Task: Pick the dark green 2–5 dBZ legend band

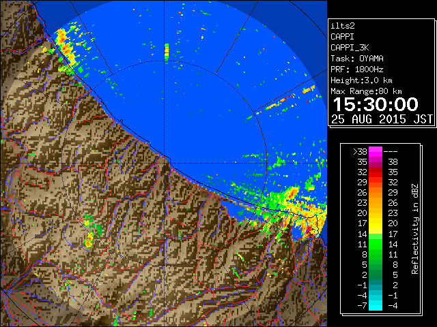Action: (375, 275)
